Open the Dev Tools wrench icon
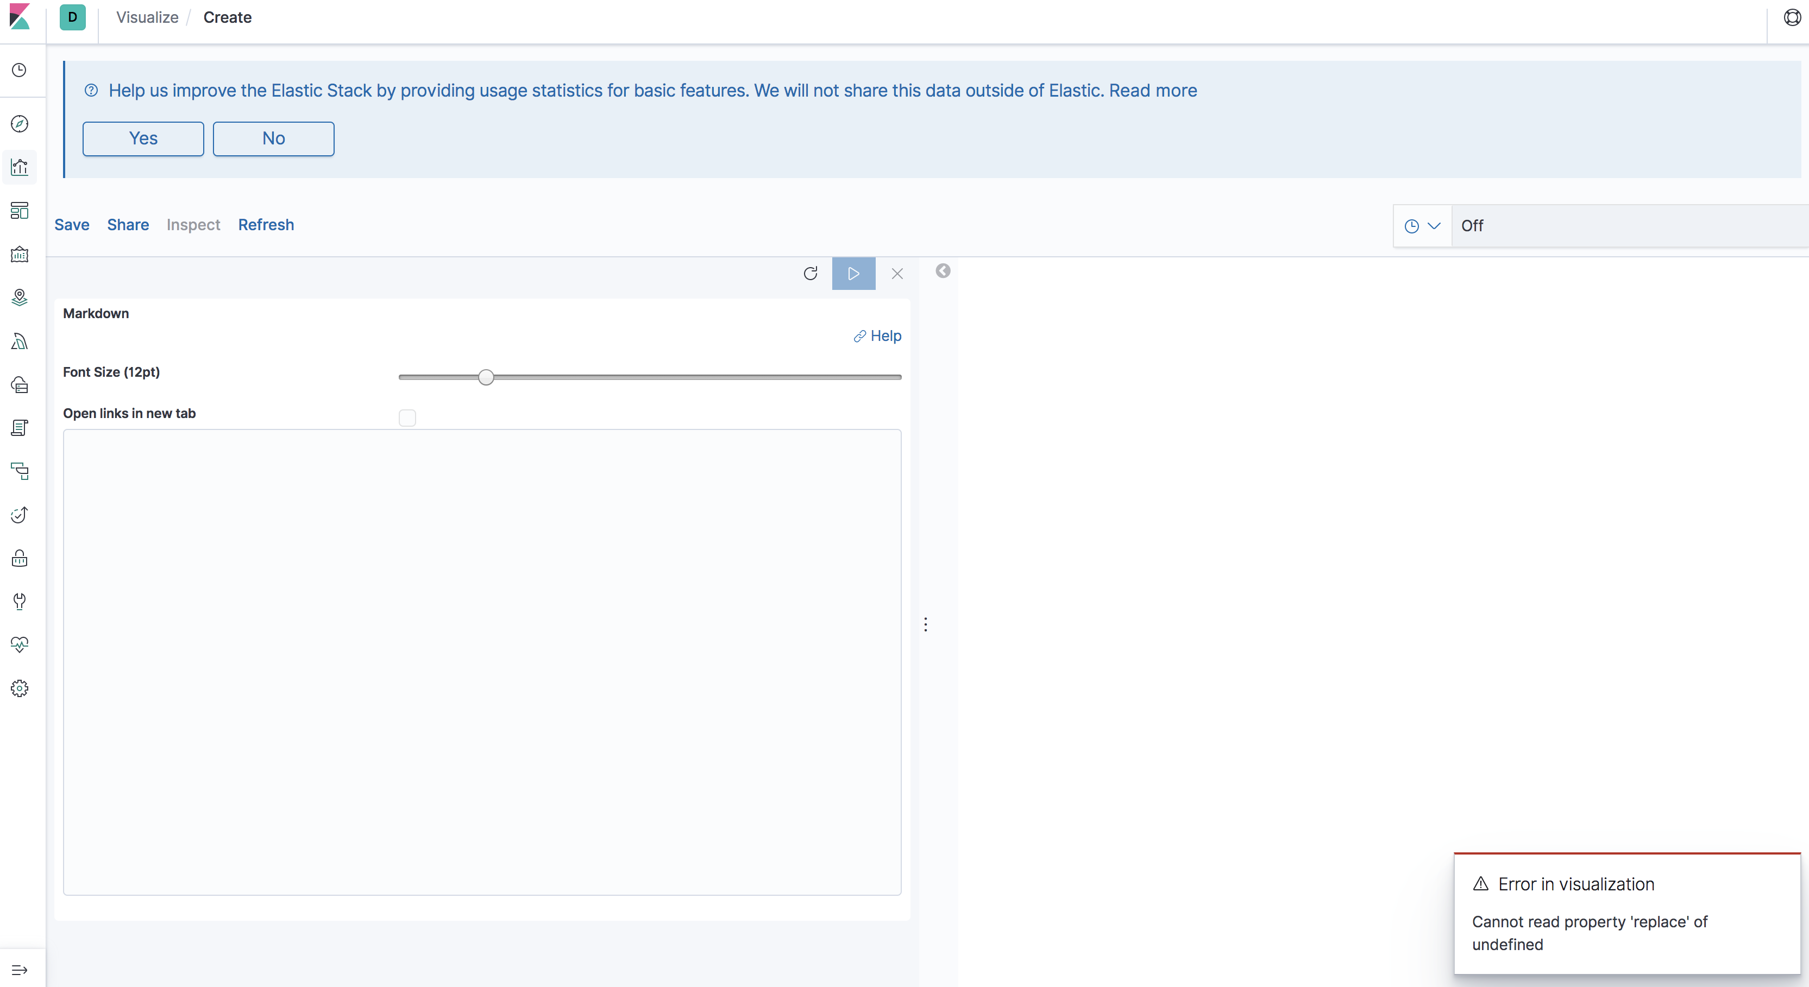 [x=19, y=602]
